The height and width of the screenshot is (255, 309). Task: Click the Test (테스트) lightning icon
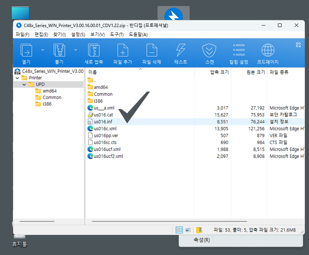181,50
